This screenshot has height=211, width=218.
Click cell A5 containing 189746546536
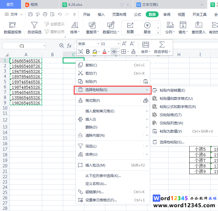tap(26, 82)
